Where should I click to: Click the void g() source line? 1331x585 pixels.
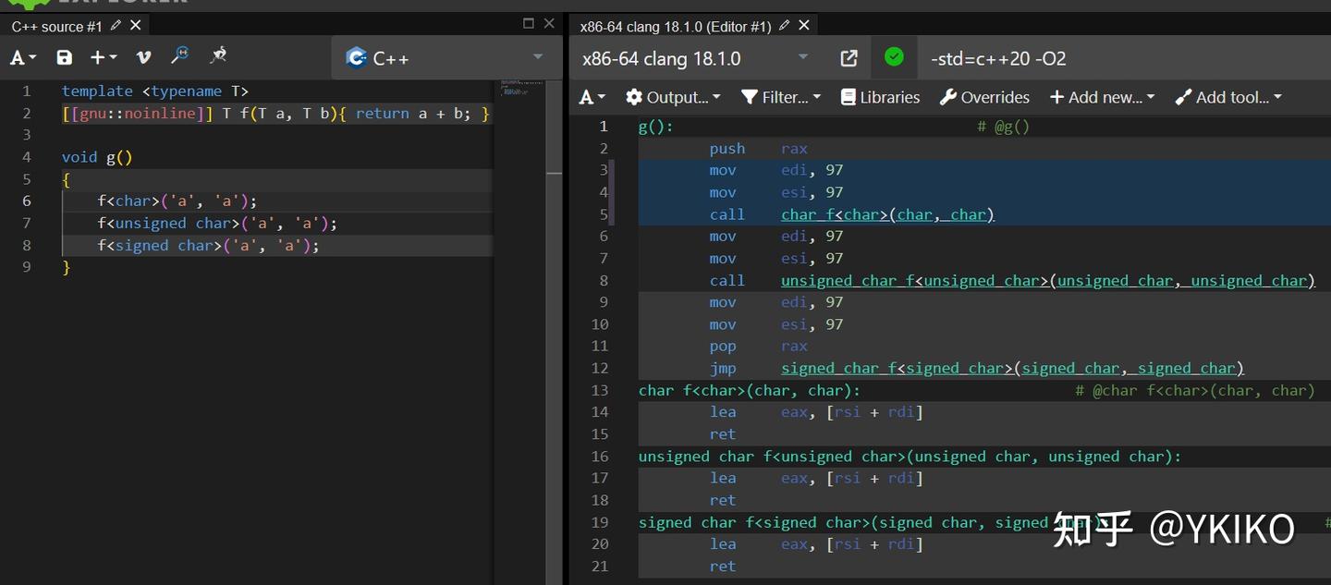tap(97, 157)
